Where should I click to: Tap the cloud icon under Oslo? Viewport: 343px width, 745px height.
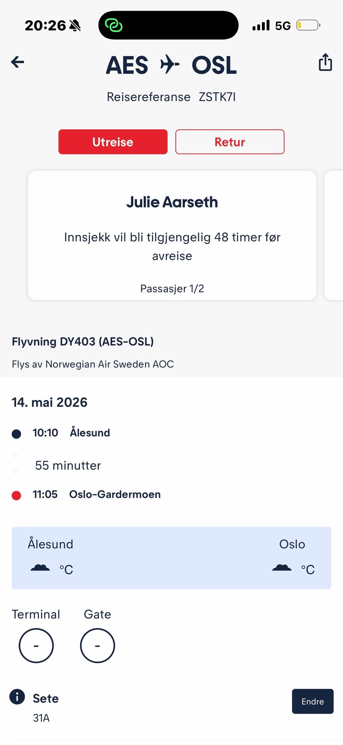[x=282, y=567]
